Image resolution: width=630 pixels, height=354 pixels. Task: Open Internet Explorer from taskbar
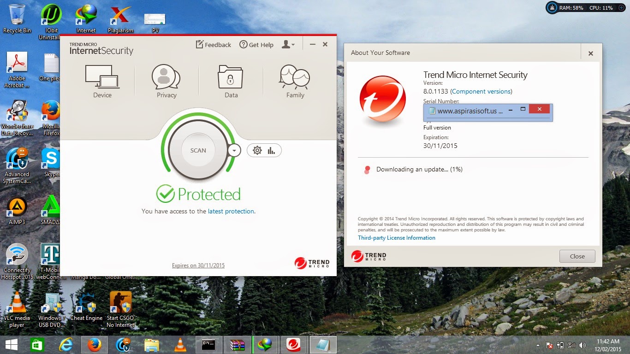coord(66,345)
